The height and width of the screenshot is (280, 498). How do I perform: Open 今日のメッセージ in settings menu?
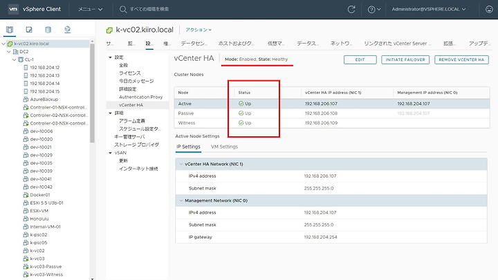pos(136,81)
